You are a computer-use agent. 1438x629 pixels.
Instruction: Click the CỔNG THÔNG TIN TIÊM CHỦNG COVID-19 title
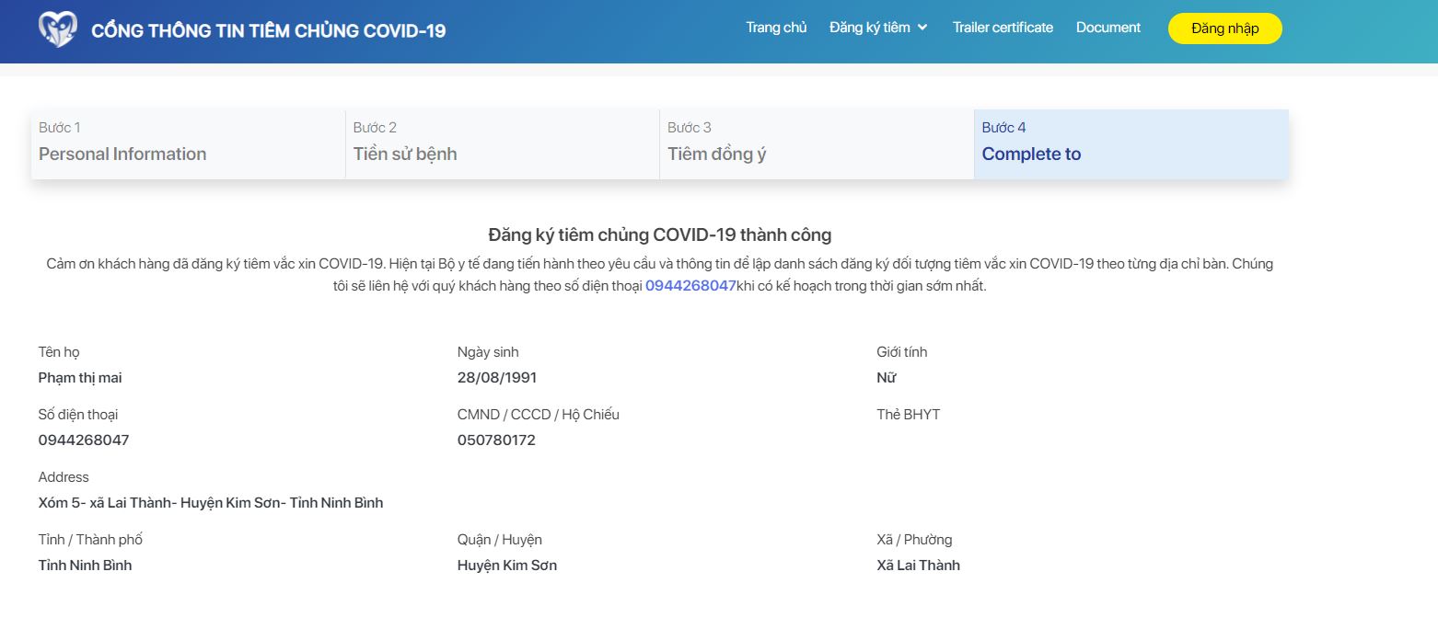(x=268, y=31)
